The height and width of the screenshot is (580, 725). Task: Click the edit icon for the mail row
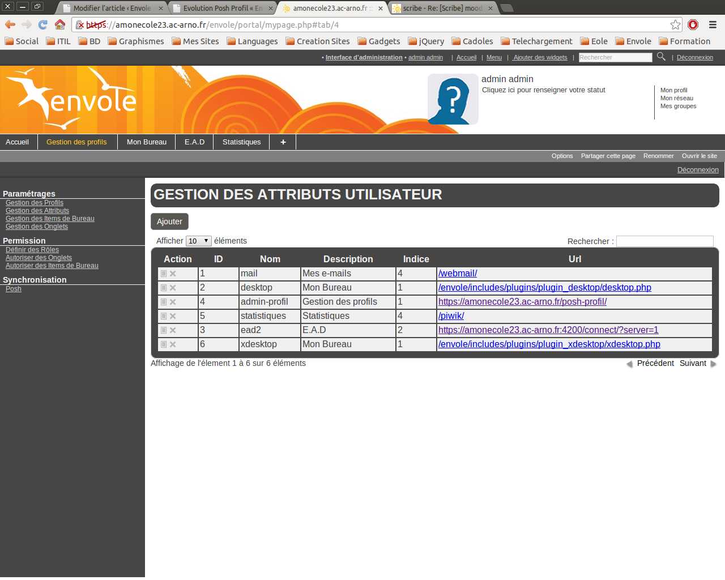pyautogui.click(x=164, y=274)
